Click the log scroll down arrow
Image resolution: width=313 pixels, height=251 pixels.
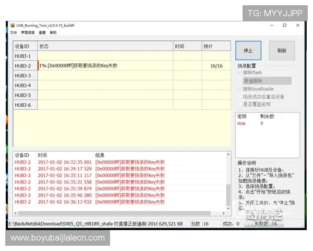[x=228, y=208]
